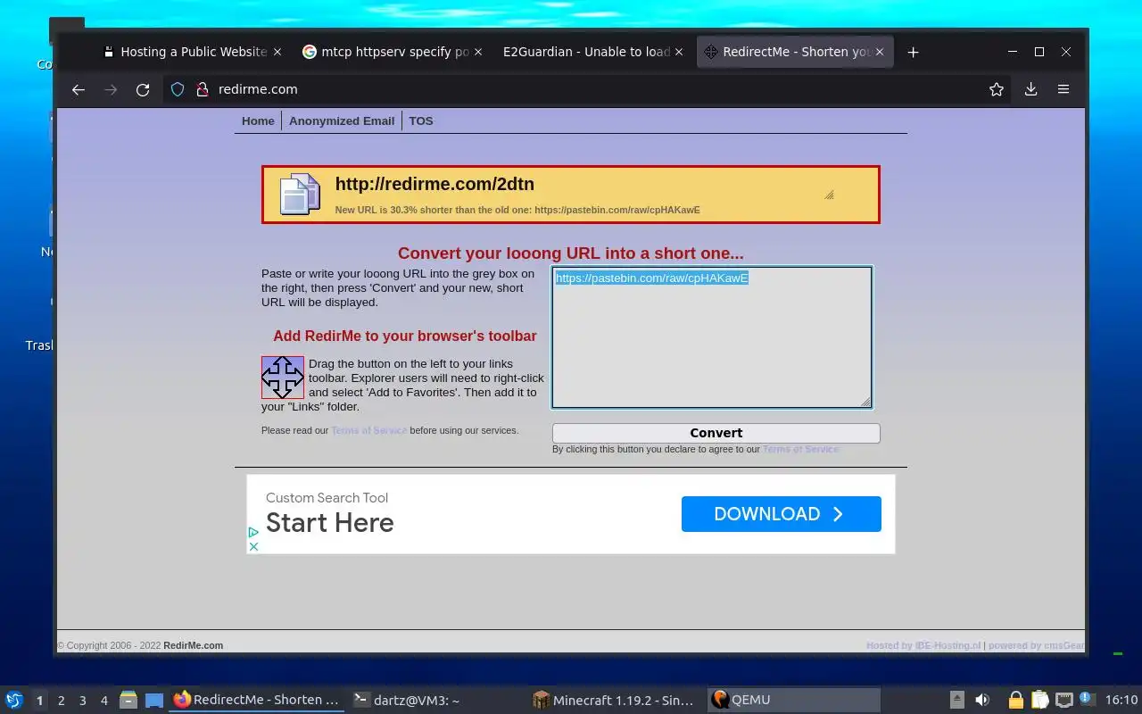
Task: Click the ad DOWNLOAD button
Action: coord(782,514)
